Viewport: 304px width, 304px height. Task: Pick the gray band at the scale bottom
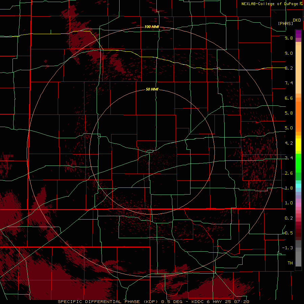tap(298, 259)
